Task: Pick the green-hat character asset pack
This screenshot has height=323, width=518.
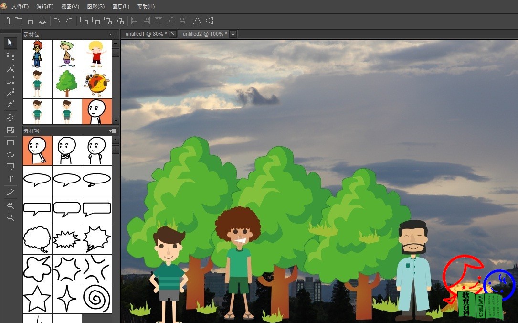Action: coord(67,54)
